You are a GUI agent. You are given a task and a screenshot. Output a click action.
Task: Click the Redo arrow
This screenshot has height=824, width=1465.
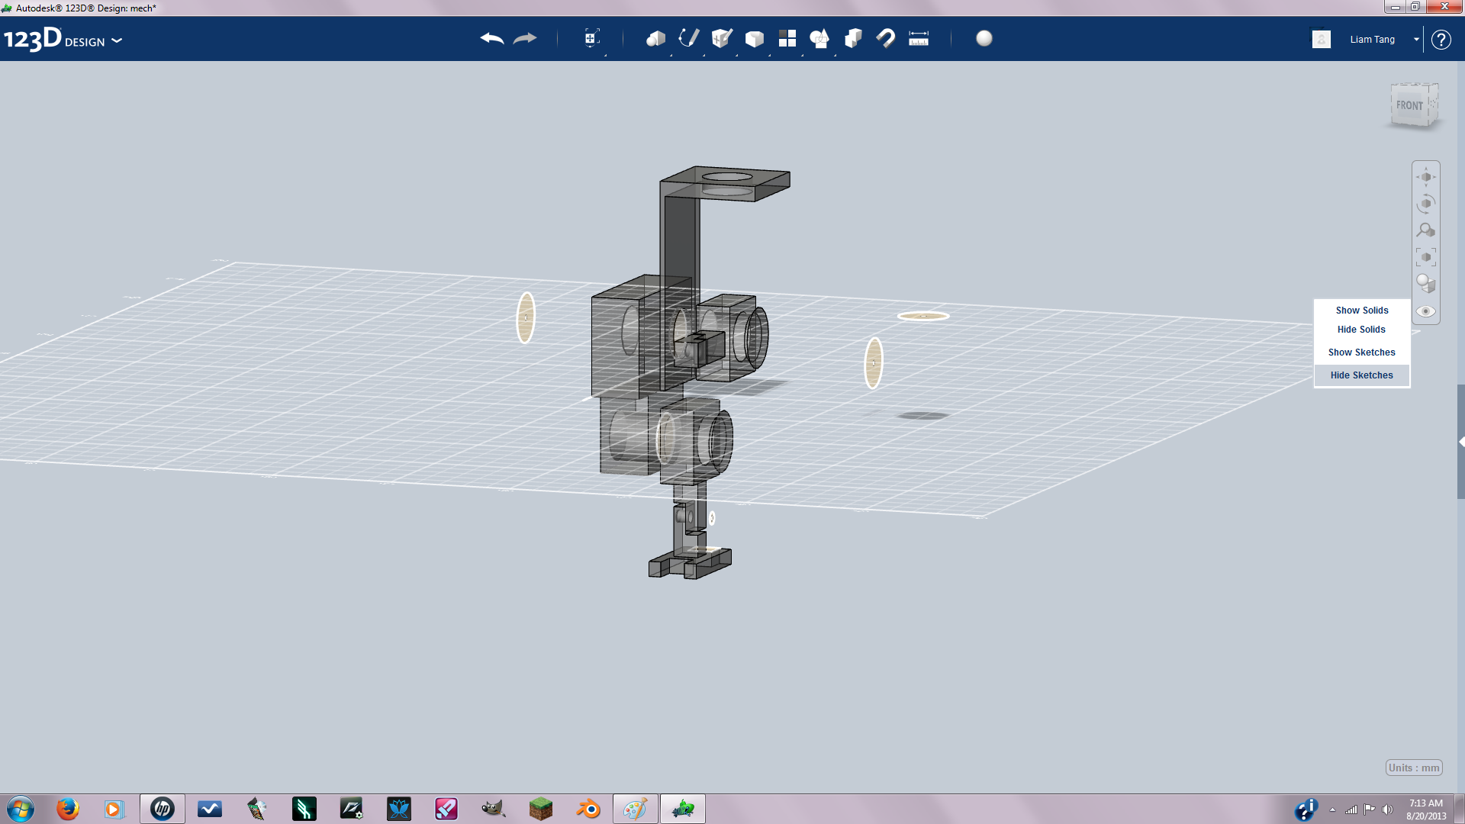click(525, 38)
